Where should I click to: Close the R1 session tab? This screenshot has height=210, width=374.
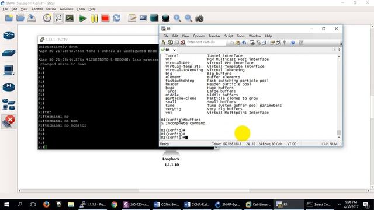tap(174, 50)
